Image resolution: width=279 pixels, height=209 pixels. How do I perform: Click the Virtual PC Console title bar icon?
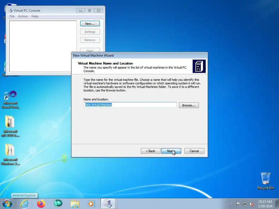10,11
